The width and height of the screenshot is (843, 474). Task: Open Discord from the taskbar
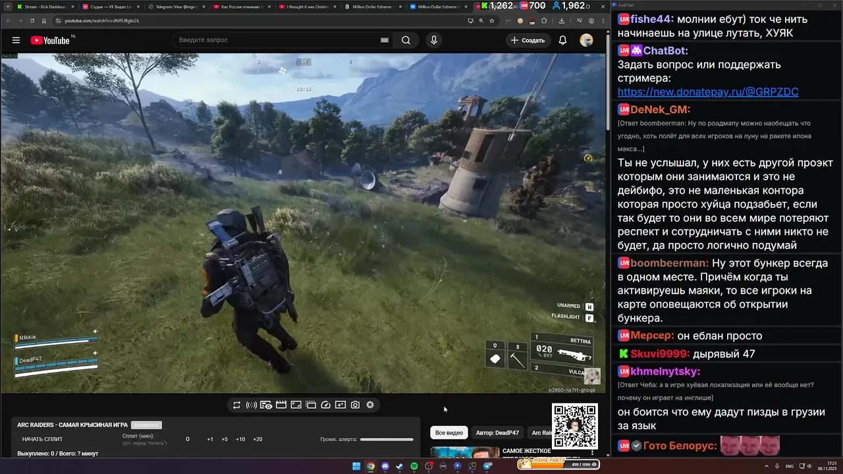385,466
